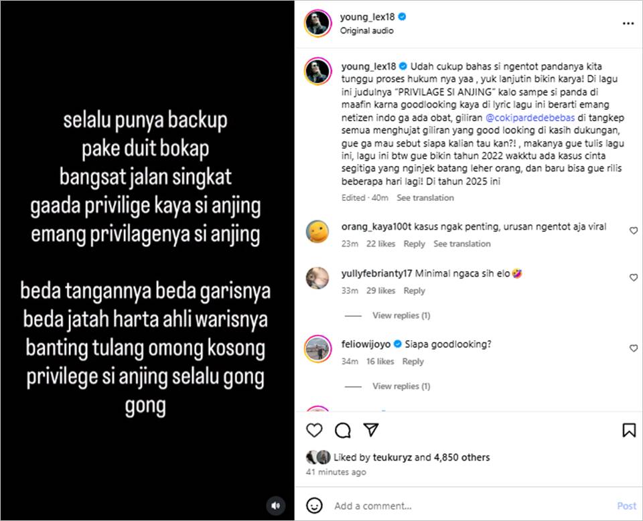Open comment bubble icon below post
Screen dimensions: 643x521
pos(342,430)
